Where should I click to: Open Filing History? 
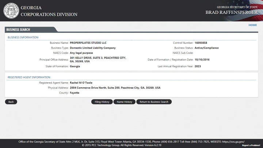(102, 102)
